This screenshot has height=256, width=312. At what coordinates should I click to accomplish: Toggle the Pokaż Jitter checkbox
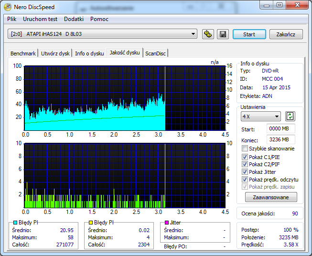tap(245, 171)
